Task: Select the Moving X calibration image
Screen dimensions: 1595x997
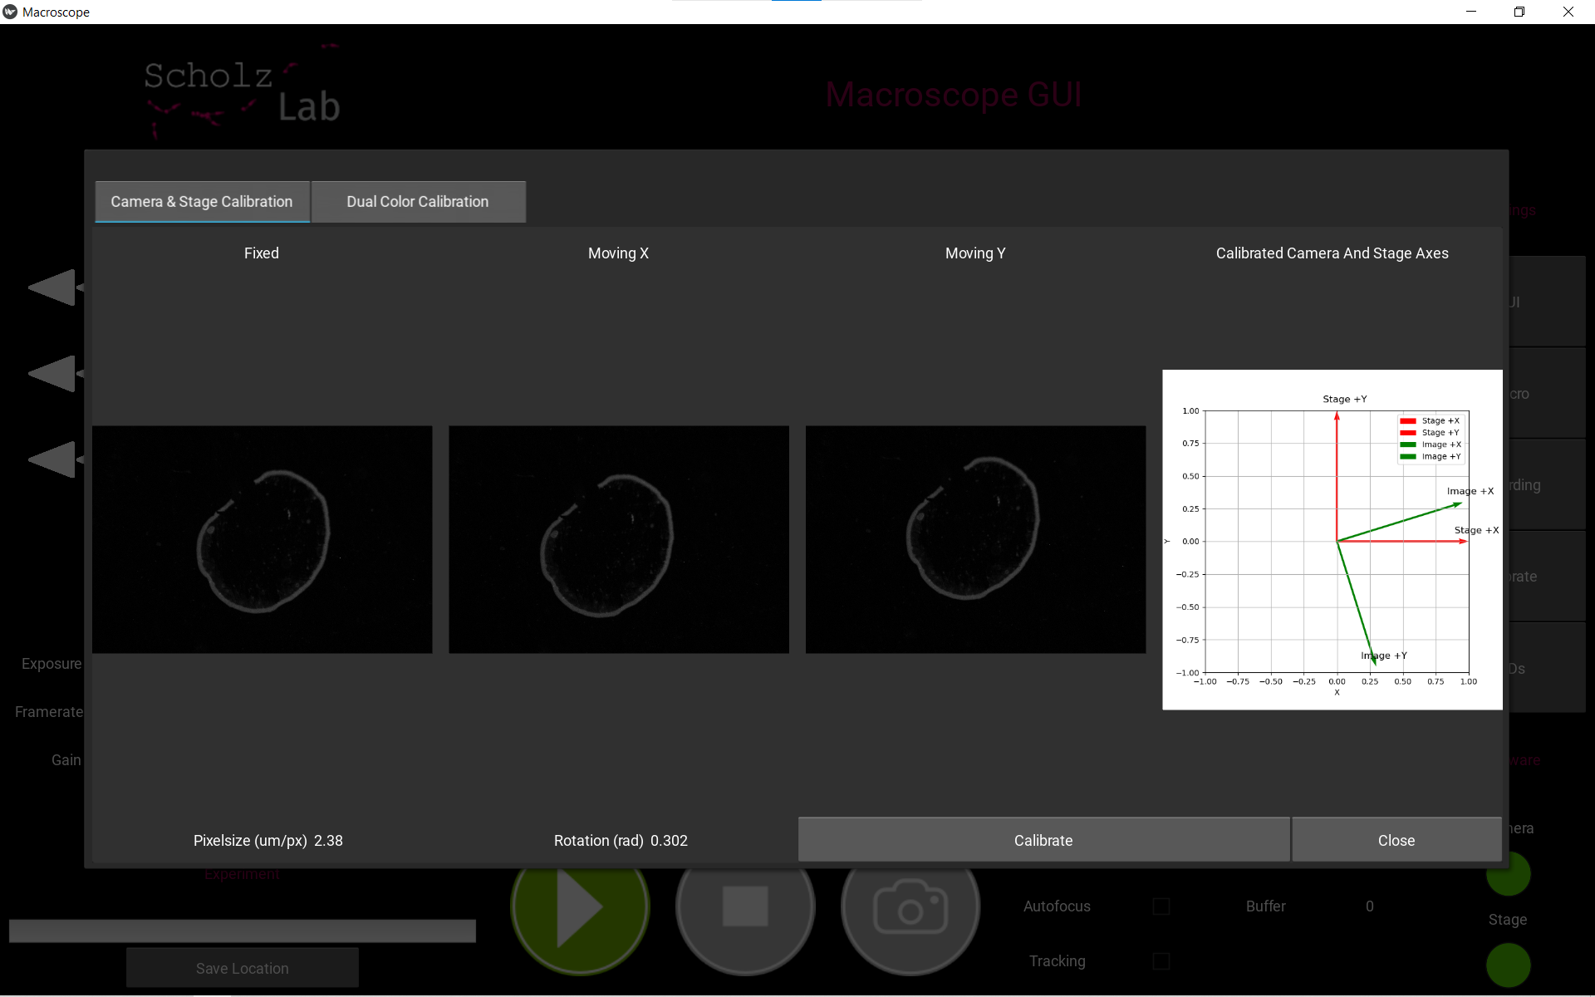Action: coord(619,539)
